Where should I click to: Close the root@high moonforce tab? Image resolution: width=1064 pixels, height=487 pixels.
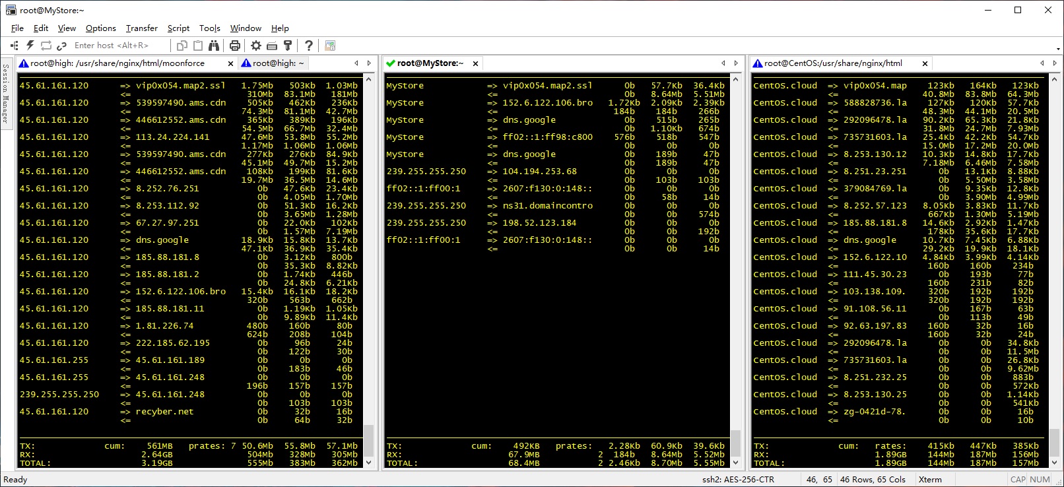[230, 63]
